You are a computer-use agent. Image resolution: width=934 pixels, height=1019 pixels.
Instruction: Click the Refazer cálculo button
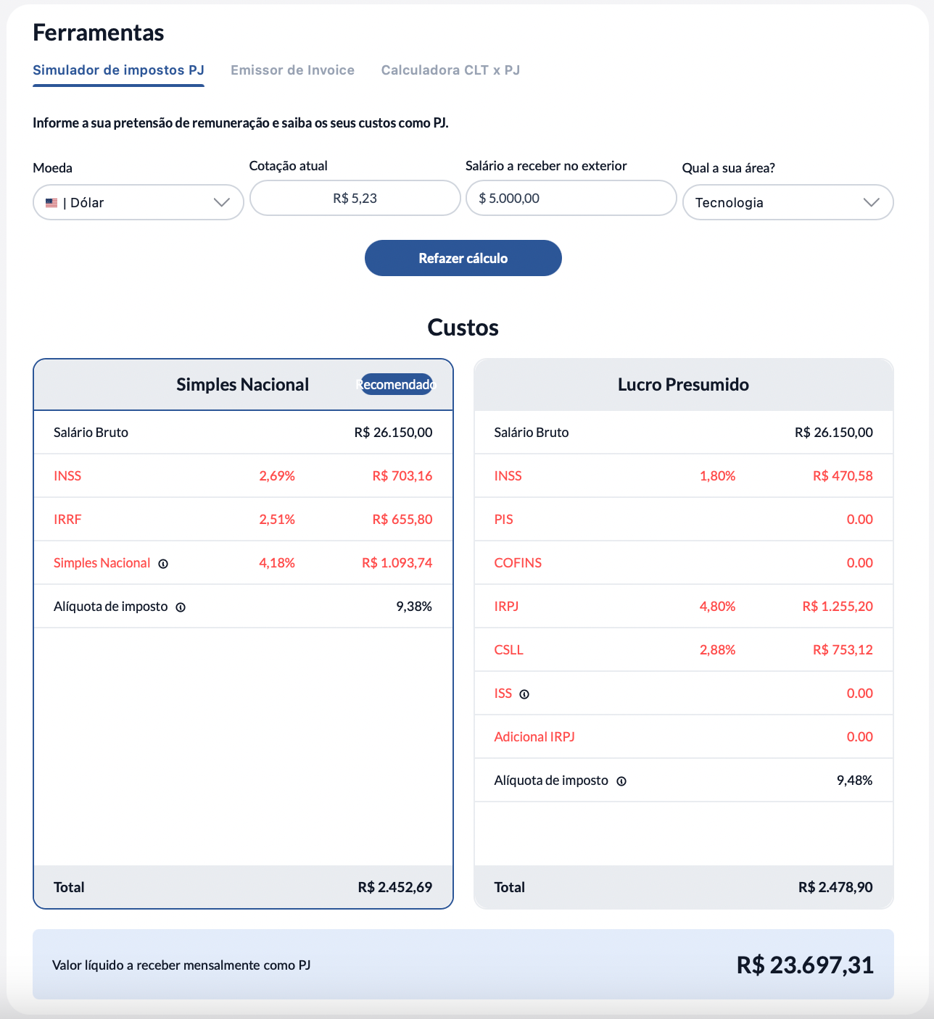point(463,258)
